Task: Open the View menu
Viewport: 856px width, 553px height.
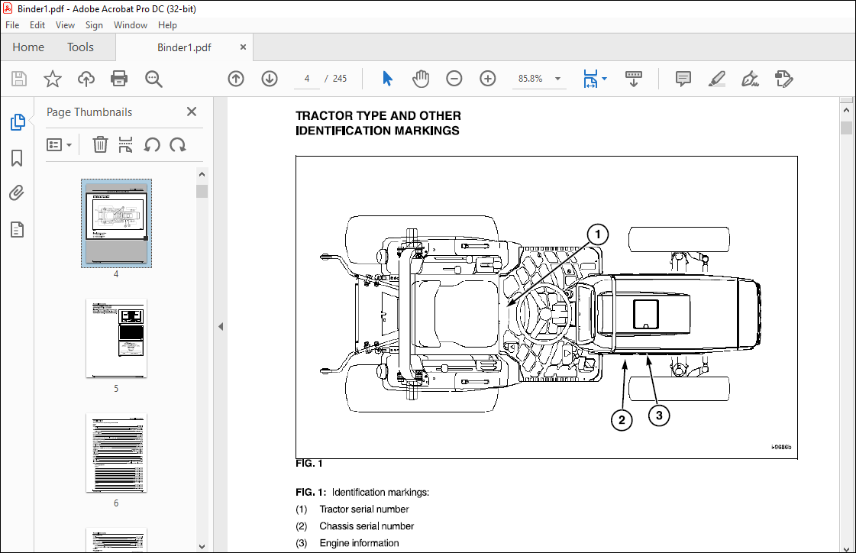Action: tap(65, 25)
